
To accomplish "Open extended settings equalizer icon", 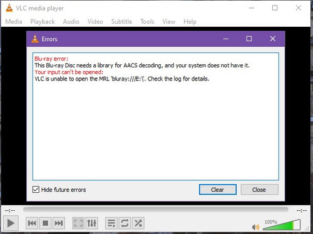I will click(x=91, y=223).
